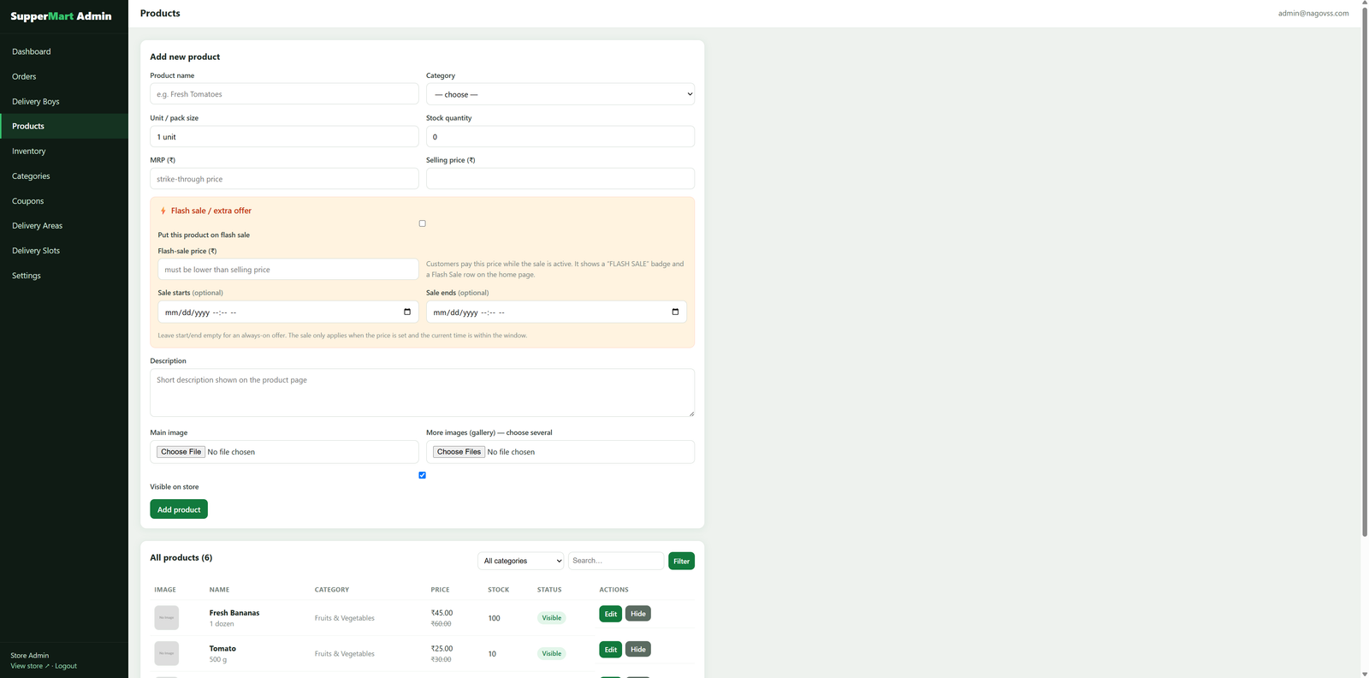
Task: Click the product Search box
Action: pos(616,561)
